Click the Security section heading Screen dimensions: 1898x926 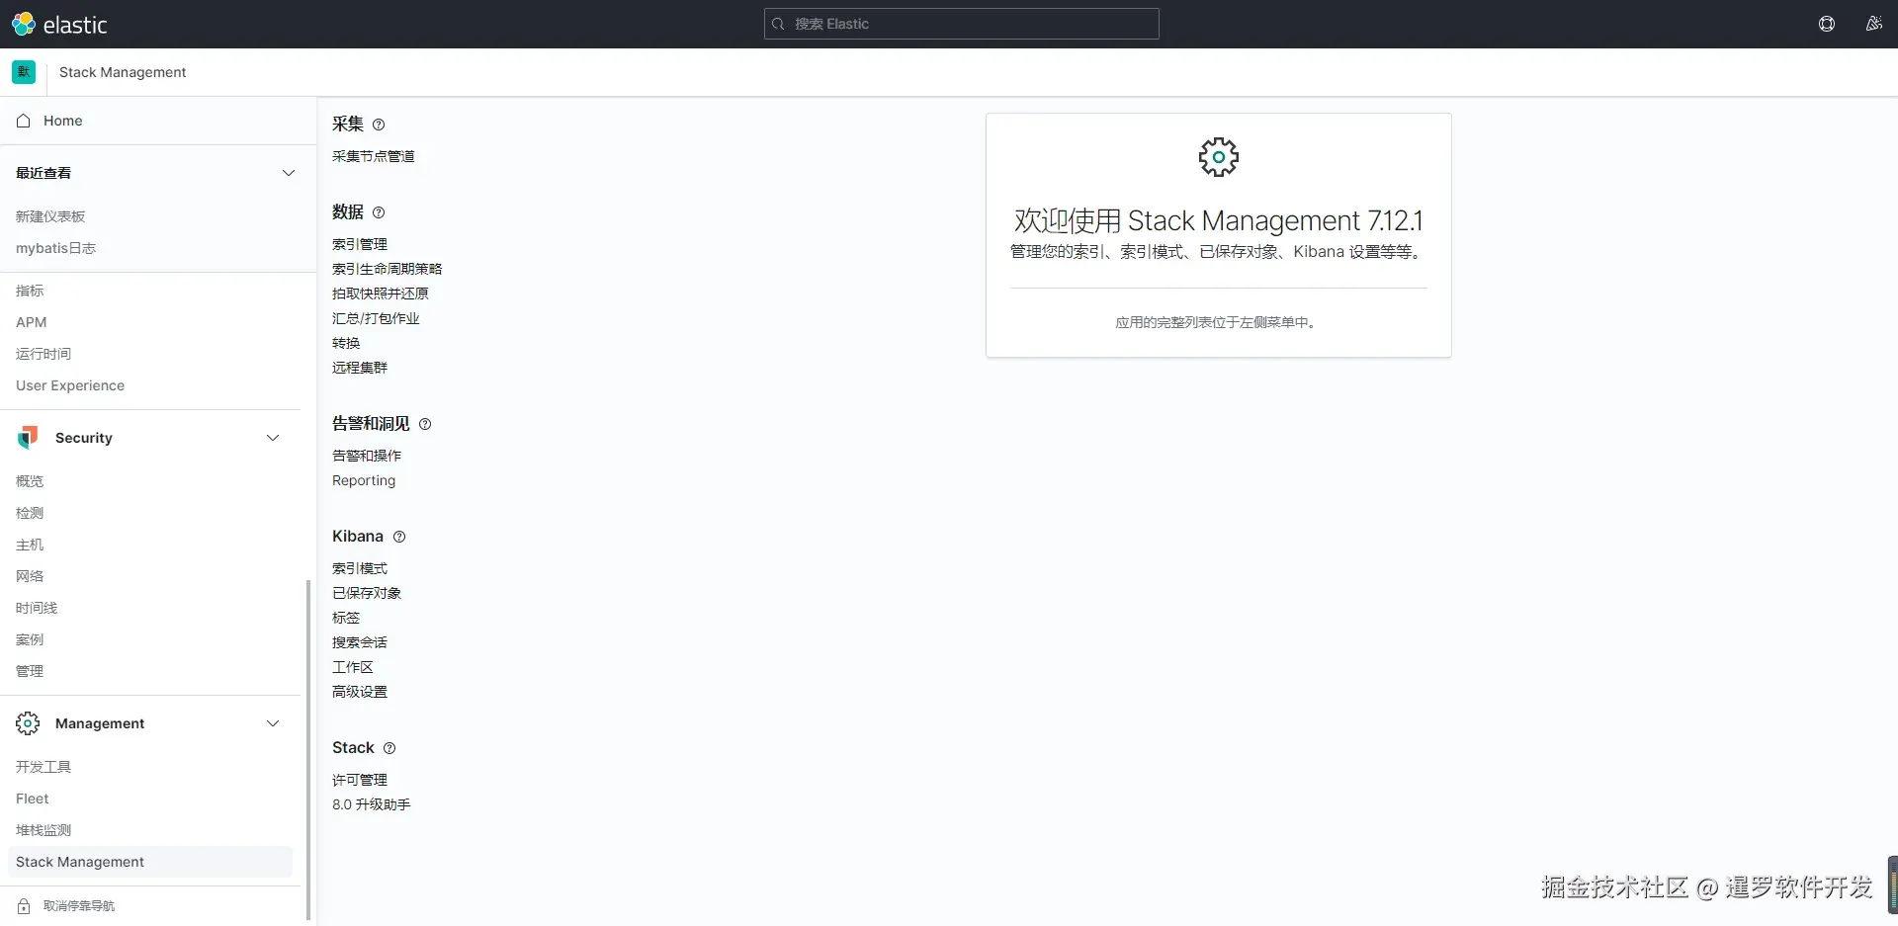(x=84, y=438)
